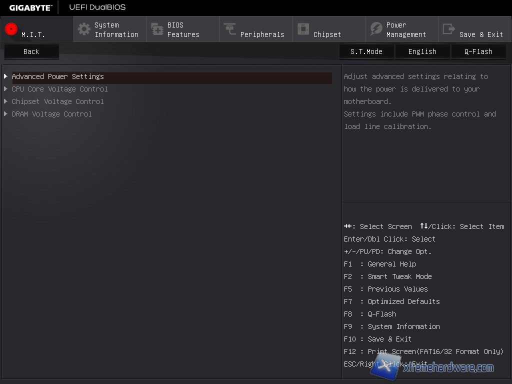
Task: Launch Q-Flash utility button
Action: (478, 51)
